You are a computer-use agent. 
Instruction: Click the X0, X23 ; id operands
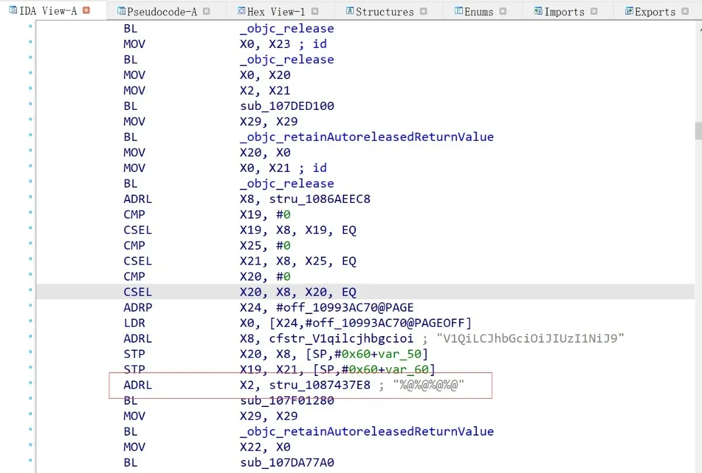(x=283, y=44)
